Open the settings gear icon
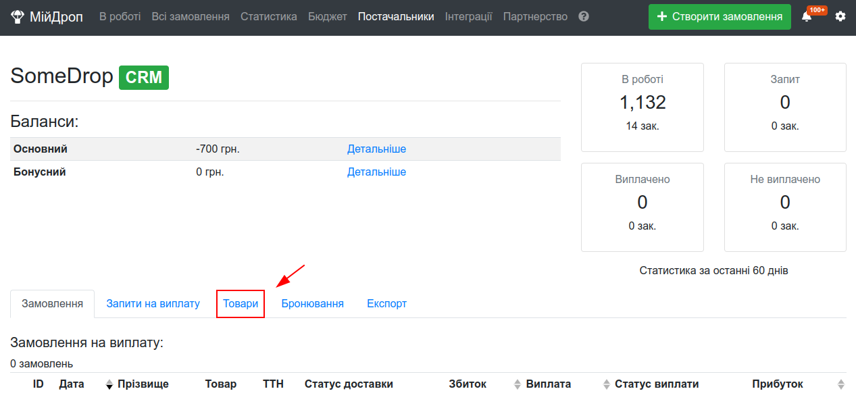856x412 pixels. click(x=840, y=16)
